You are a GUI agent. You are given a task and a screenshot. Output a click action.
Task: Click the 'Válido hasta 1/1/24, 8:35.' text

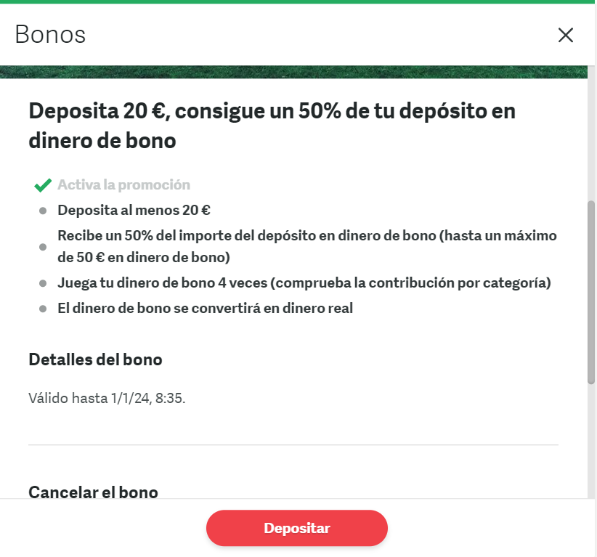tap(107, 398)
